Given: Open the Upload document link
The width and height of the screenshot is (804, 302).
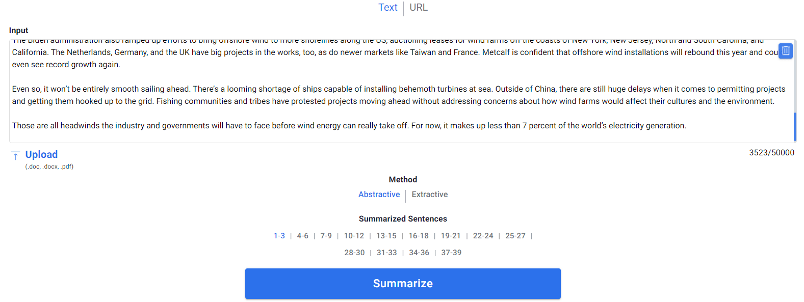Looking at the screenshot, I should coord(41,154).
